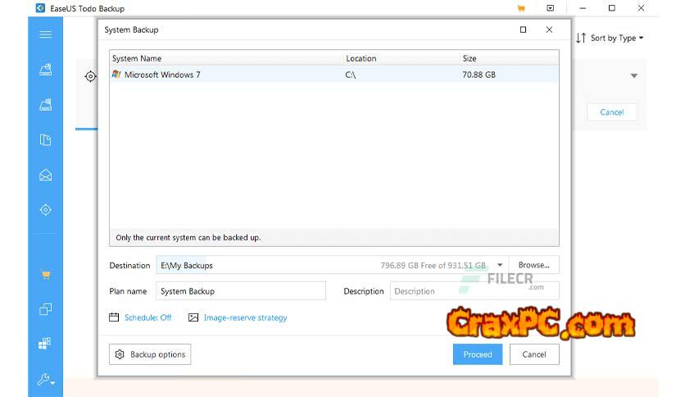
Task: Click the orange shopping cart in sidebar
Action: click(45, 275)
